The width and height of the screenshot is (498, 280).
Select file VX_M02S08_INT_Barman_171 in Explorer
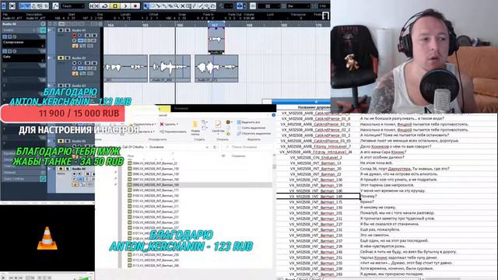coord(153,190)
